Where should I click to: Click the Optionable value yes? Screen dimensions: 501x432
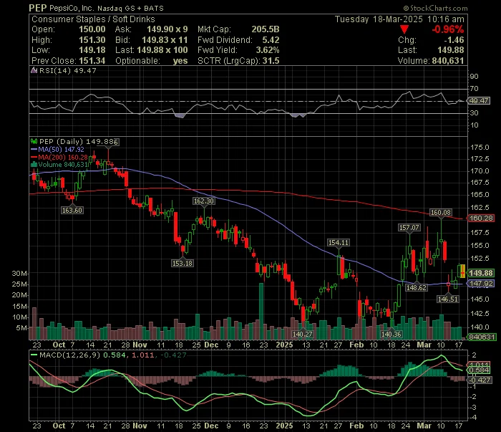tap(180, 61)
